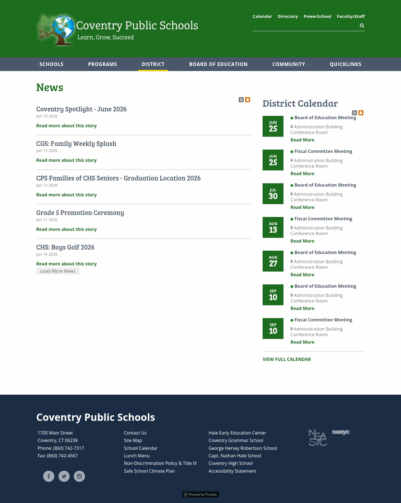Click Read More for Aug 27 meeting
The image size is (401, 503).
tap(302, 275)
